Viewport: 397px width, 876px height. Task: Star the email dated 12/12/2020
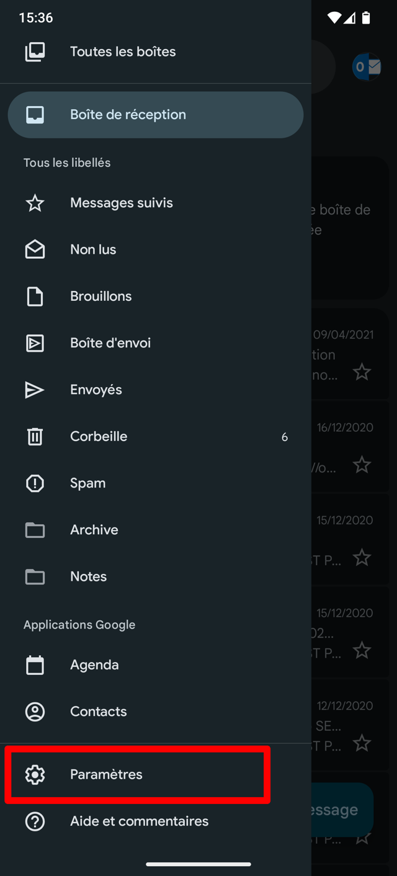click(x=362, y=743)
